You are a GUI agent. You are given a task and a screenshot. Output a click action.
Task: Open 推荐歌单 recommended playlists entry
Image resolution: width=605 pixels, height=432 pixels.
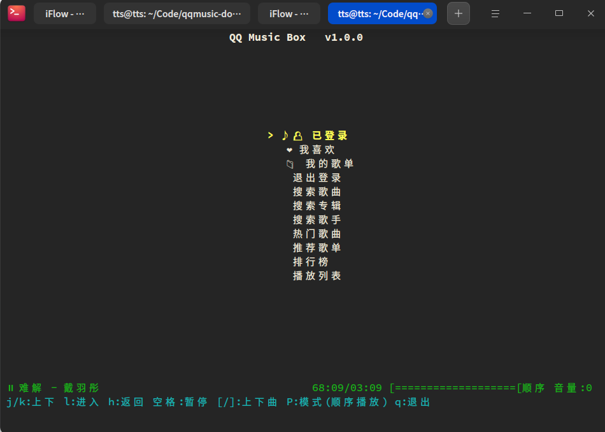click(317, 248)
